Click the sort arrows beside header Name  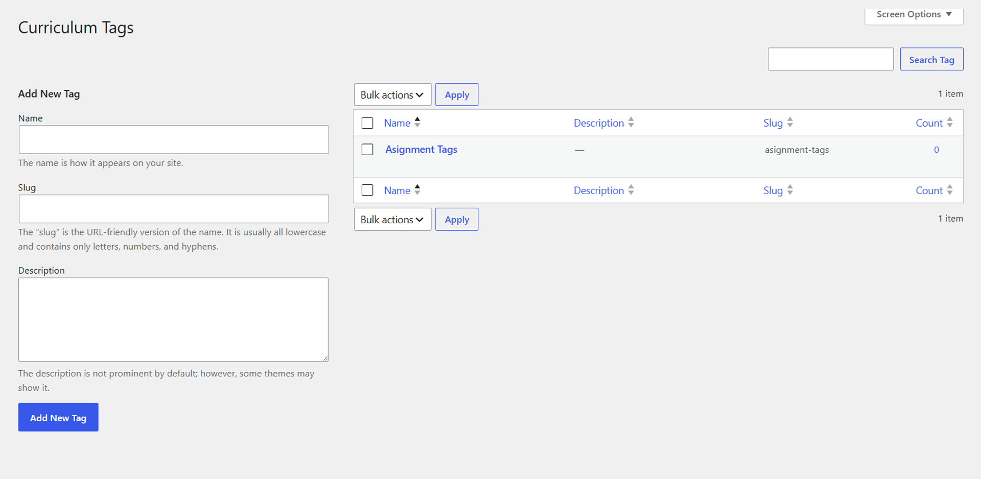click(417, 122)
